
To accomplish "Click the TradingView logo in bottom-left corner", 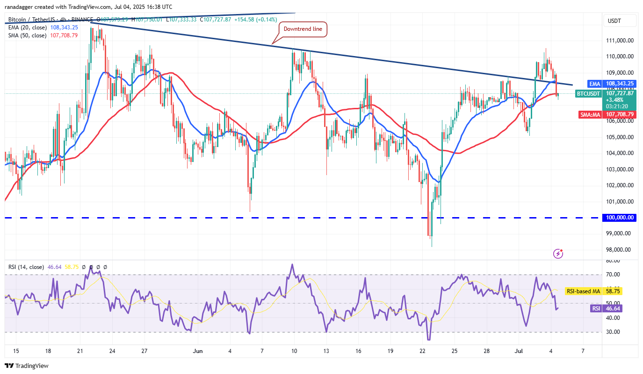I will [27, 366].
